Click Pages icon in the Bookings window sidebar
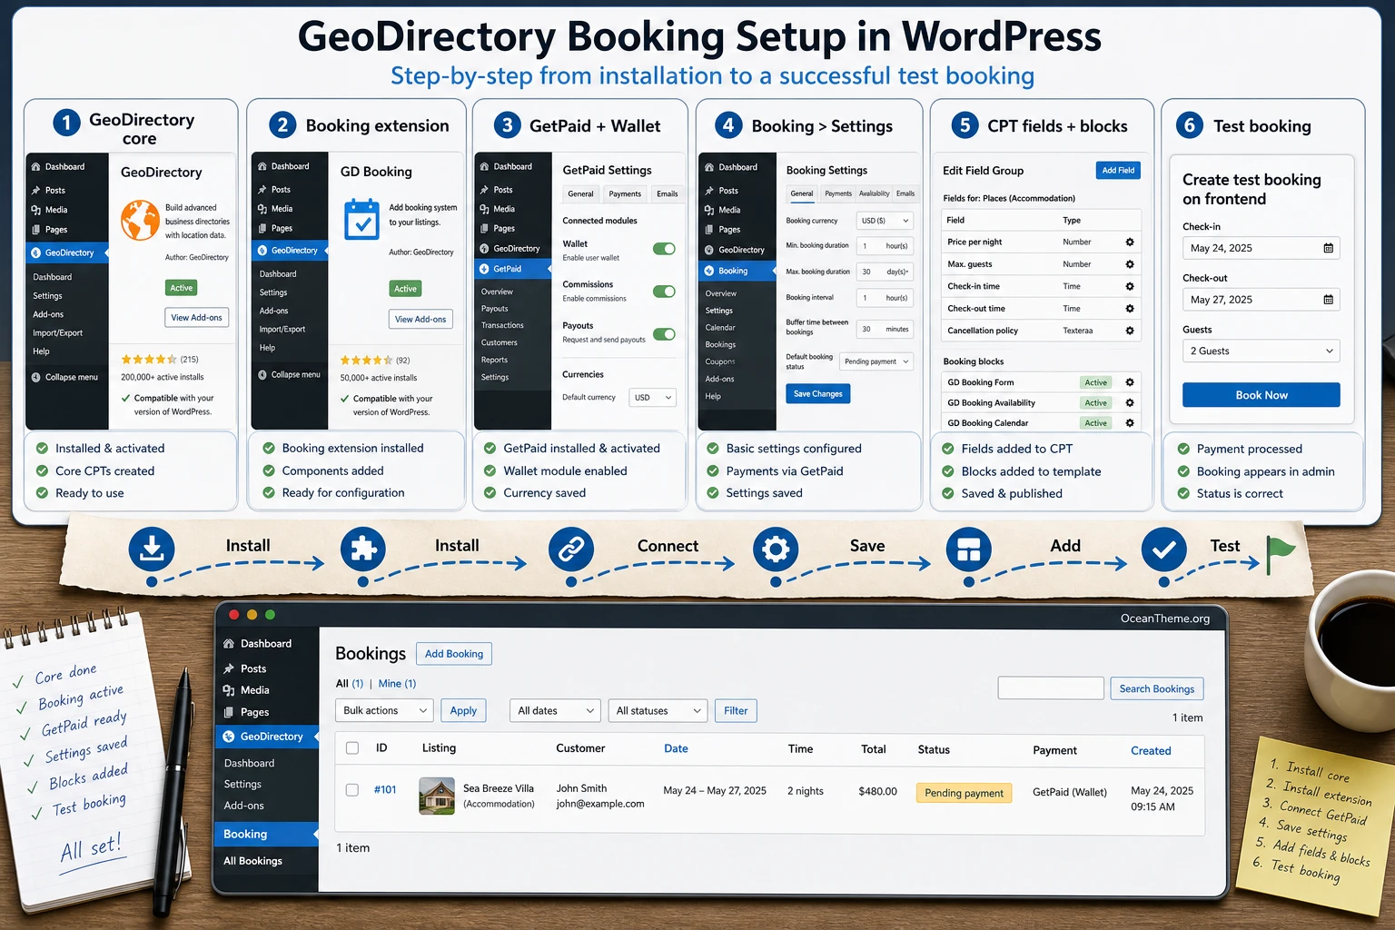This screenshot has height=930, width=1395. coord(229,712)
